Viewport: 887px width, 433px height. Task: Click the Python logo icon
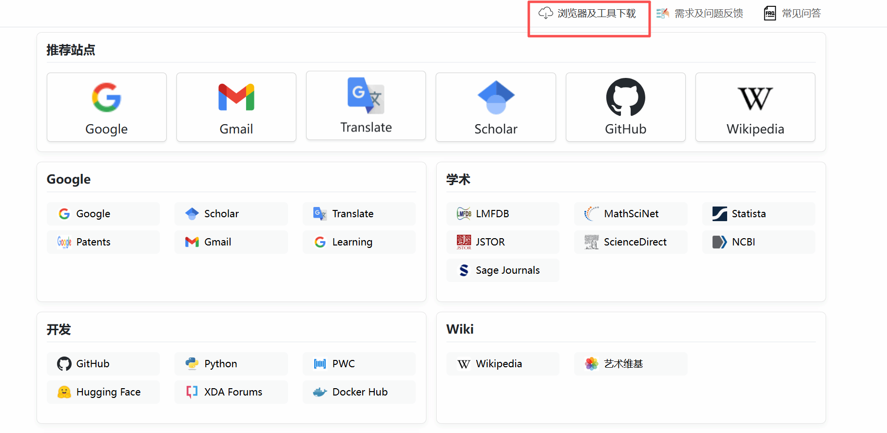tap(192, 364)
